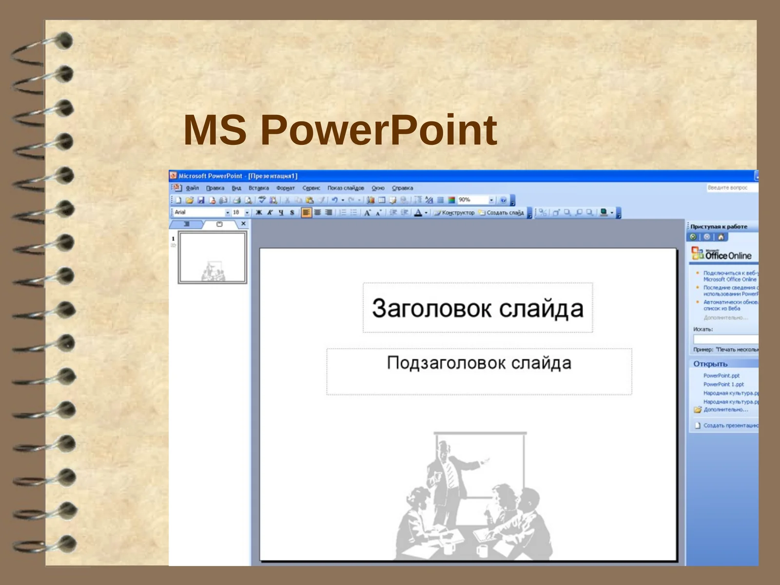Screen dimensions: 780x585
Task: Click the Заголовок слайда title placeholder
Action: click(x=478, y=308)
